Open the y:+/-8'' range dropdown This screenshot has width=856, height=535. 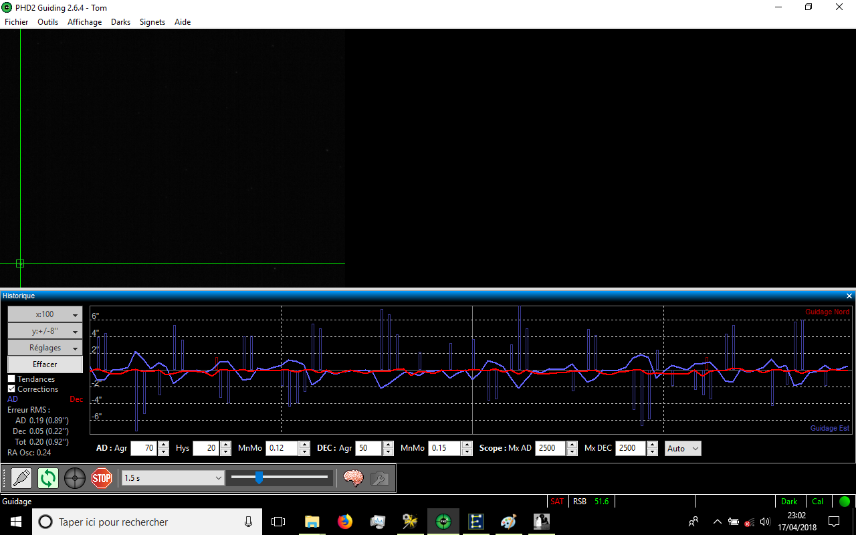click(45, 331)
